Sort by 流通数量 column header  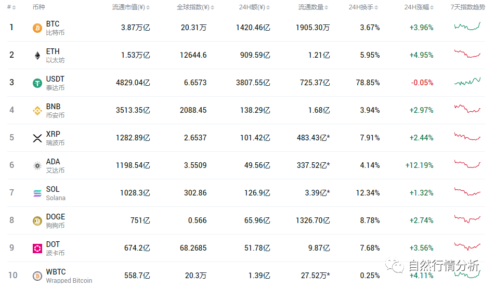pyautogui.click(x=314, y=7)
